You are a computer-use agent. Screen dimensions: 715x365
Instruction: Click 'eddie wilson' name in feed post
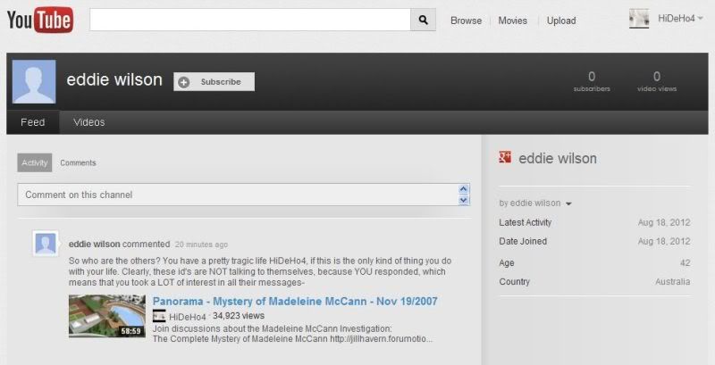[95, 245]
